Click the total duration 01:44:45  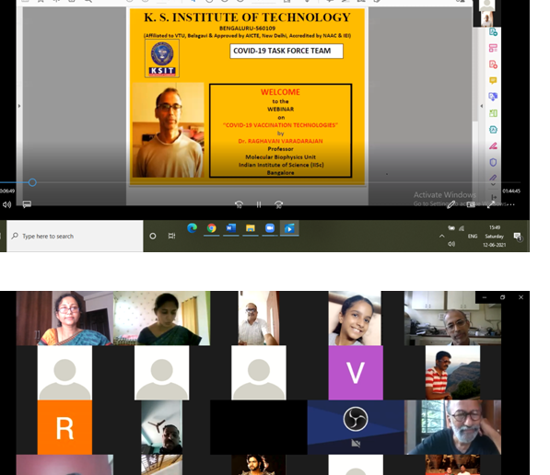(511, 191)
